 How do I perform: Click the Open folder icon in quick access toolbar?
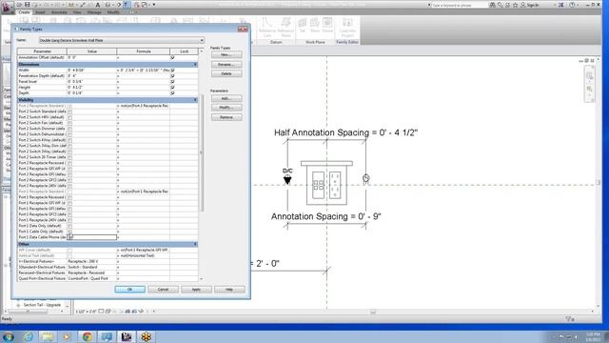pyautogui.click(x=19, y=5)
